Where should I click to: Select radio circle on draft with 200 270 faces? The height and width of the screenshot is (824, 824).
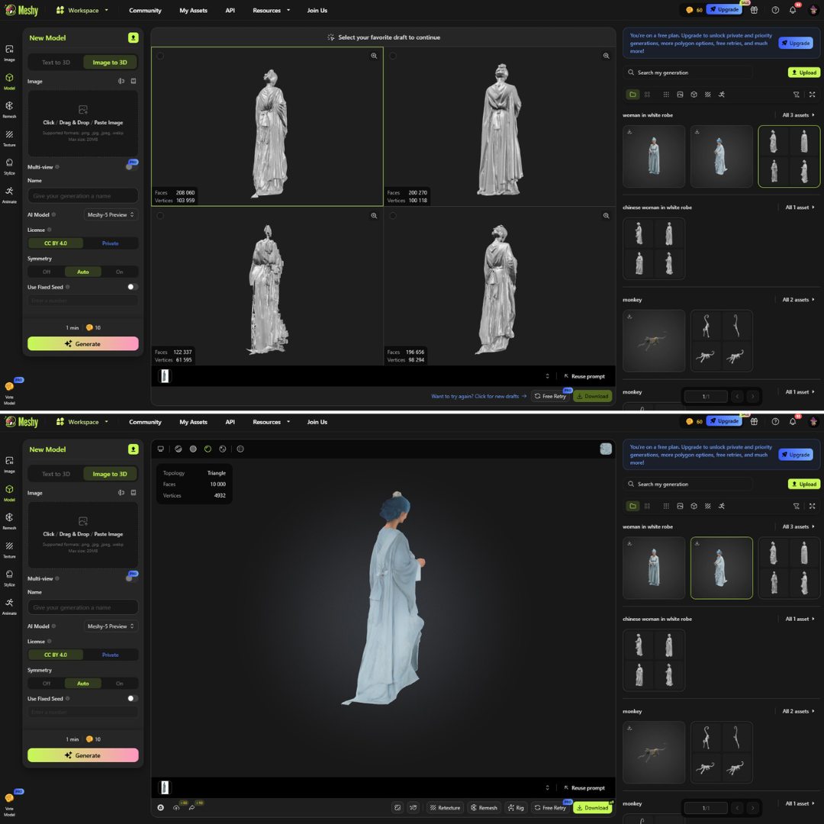pos(393,56)
